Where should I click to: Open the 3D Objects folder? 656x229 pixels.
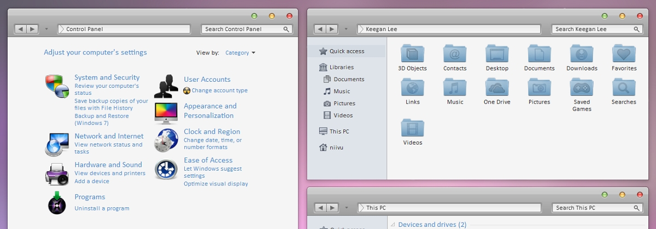413,53
